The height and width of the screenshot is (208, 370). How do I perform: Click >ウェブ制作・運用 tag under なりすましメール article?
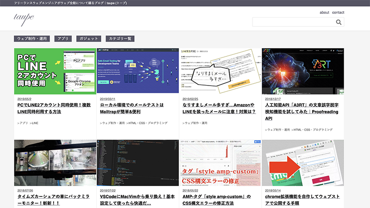[x=195, y=123]
